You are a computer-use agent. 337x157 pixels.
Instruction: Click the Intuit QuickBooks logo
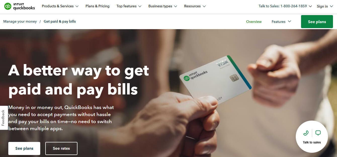pyautogui.click(x=20, y=6)
